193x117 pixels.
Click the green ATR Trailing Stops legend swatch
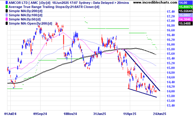click(x=7, y=7)
